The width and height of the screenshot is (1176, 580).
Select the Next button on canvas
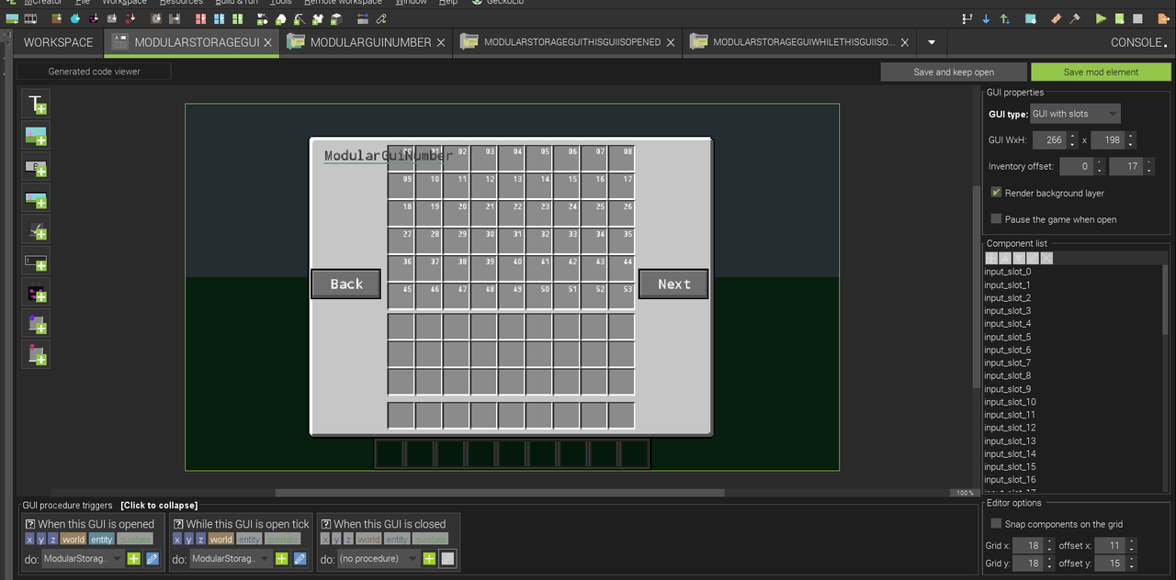point(673,284)
